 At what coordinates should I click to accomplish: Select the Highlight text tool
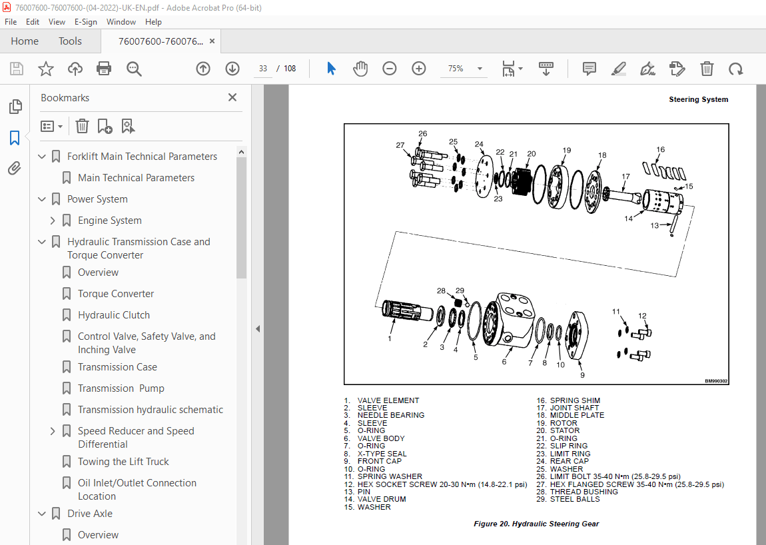618,68
